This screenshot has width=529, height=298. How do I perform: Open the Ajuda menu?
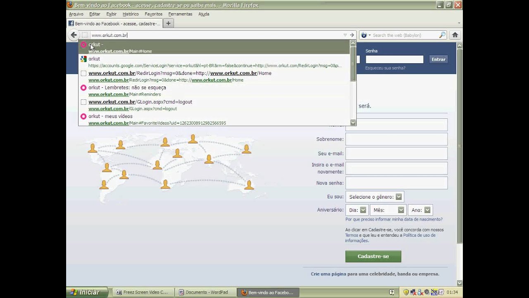click(204, 14)
